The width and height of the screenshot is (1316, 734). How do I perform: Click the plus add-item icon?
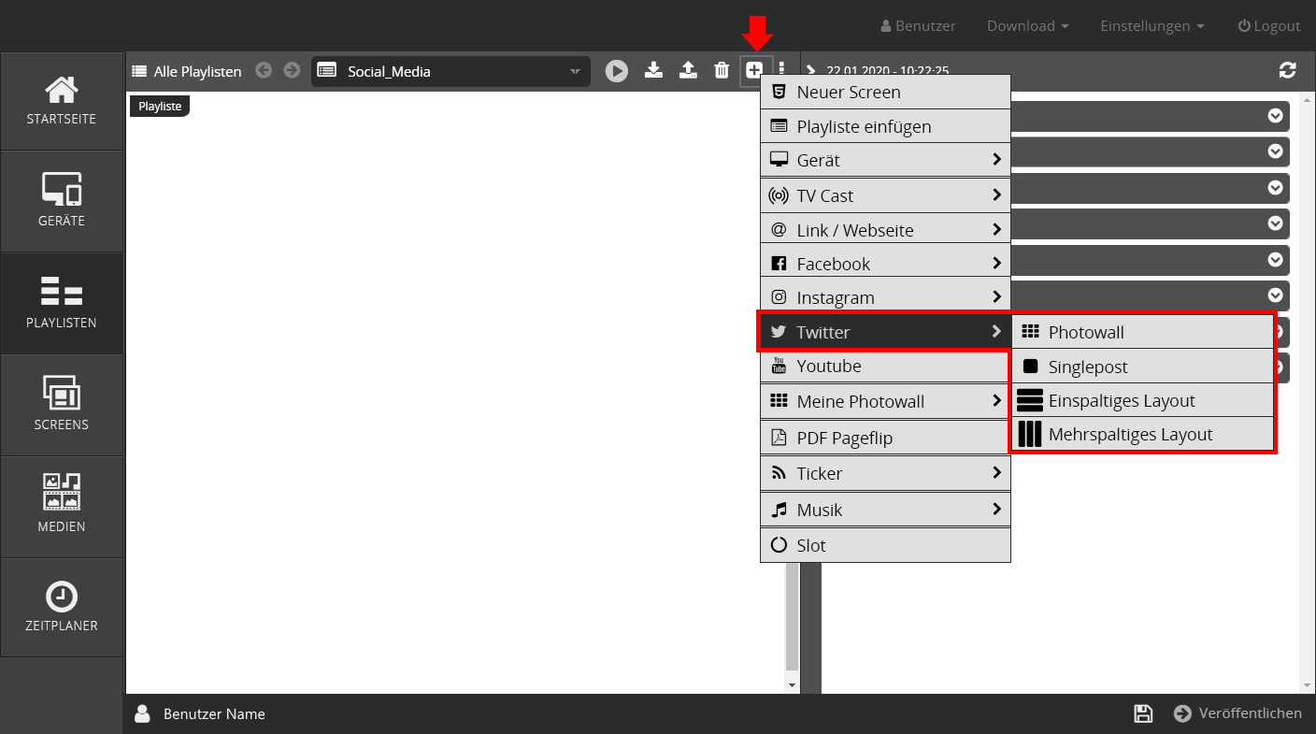pyautogui.click(x=754, y=70)
